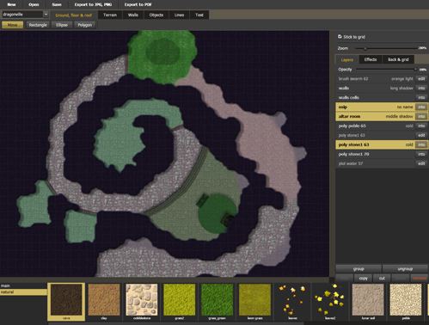Viewport: 429px width, 325px height.
Task: Click Open in the top menu
Action: (34, 4)
